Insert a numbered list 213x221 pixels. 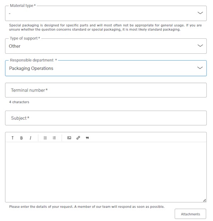[x=54, y=138]
